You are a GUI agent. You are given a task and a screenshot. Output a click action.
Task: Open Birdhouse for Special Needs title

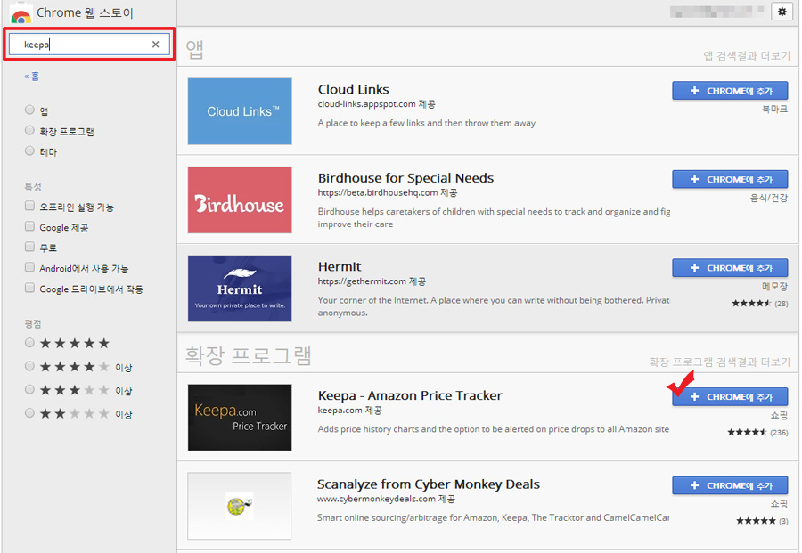(405, 178)
